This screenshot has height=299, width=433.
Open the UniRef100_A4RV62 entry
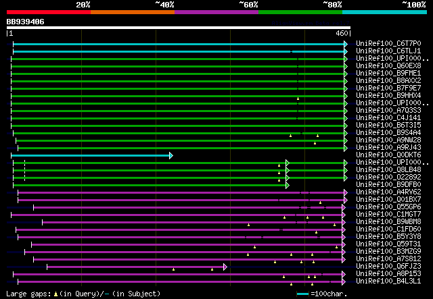click(388, 192)
